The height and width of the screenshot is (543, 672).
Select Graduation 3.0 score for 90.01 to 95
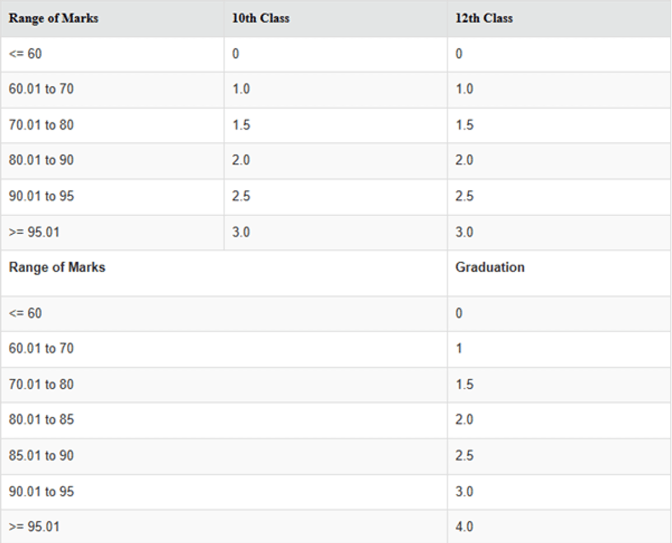(464, 491)
